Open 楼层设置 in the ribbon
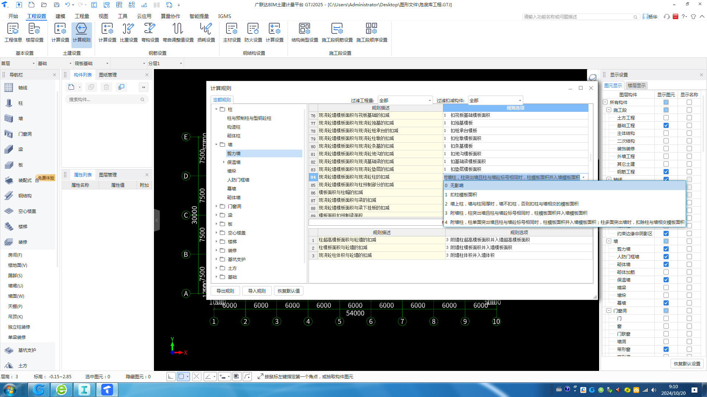The height and width of the screenshot is (397, 707). (x=35, y=32)
